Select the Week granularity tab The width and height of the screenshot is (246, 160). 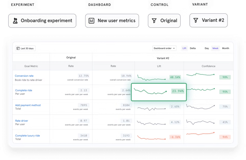tap(215, 48)
